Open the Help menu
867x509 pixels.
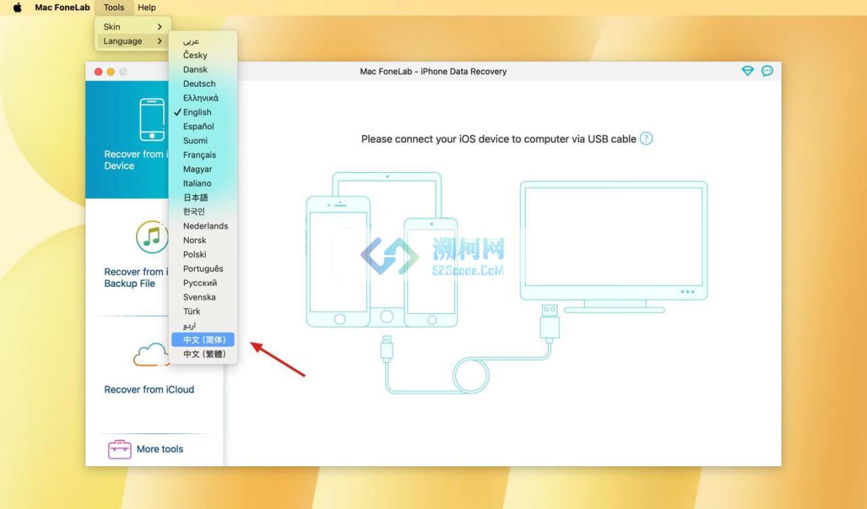point(146,7)
